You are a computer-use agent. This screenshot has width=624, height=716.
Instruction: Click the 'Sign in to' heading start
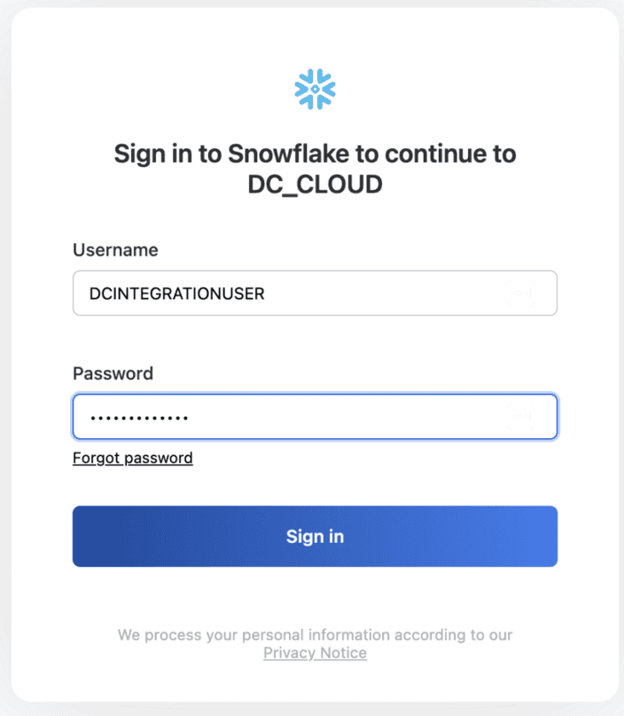(x=168, y=153)
